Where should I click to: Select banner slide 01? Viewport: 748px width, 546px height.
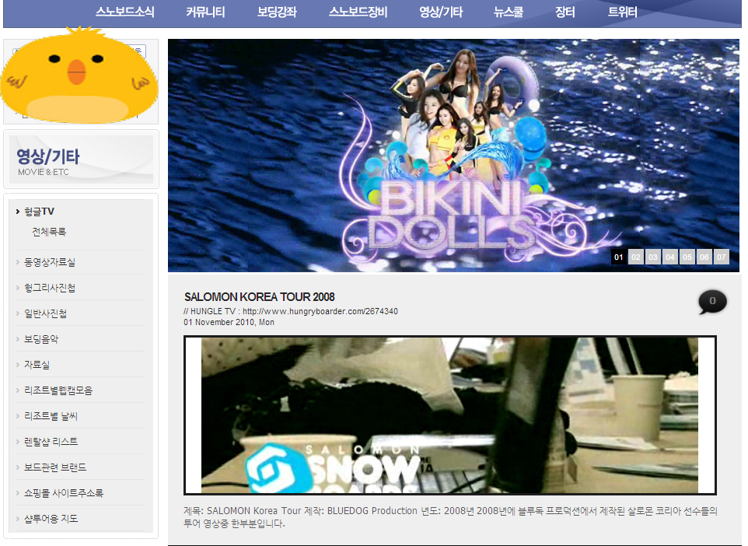point(619,257)
